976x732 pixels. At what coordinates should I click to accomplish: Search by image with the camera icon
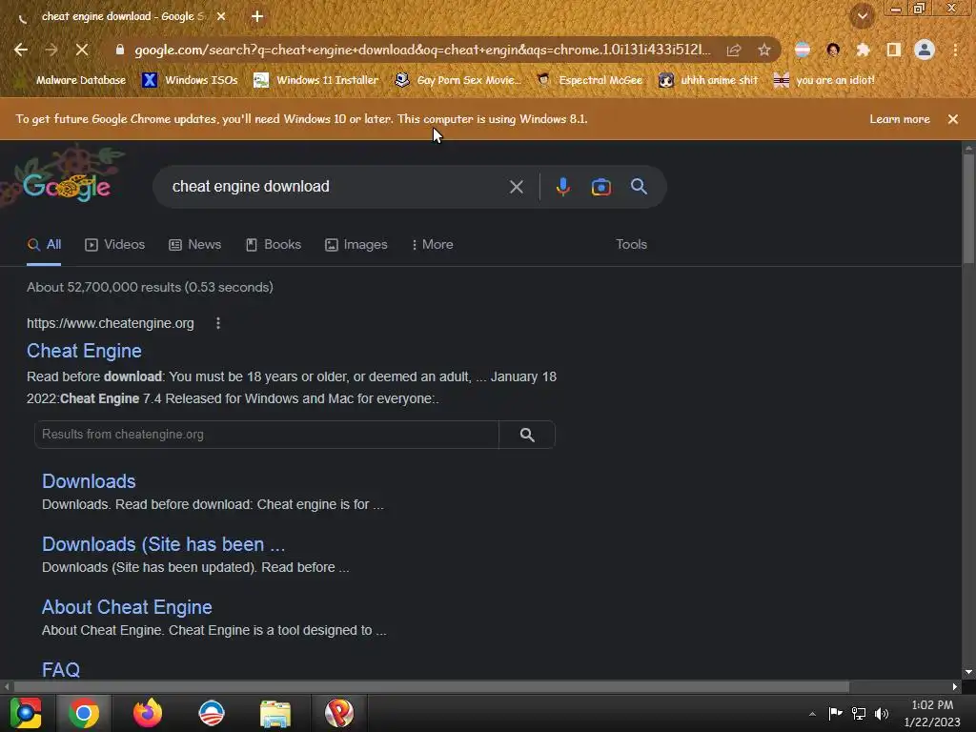(x=600, y=186)
